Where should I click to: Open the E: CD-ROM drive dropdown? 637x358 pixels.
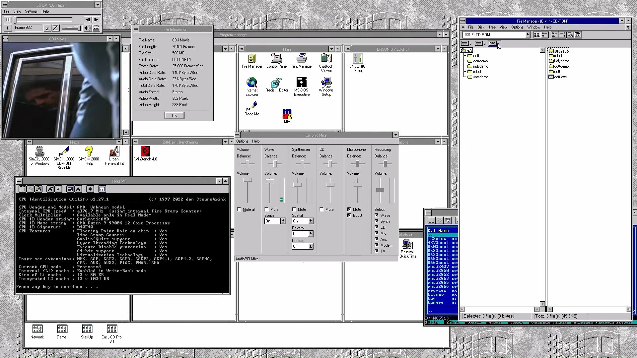(x=528, y=34)
